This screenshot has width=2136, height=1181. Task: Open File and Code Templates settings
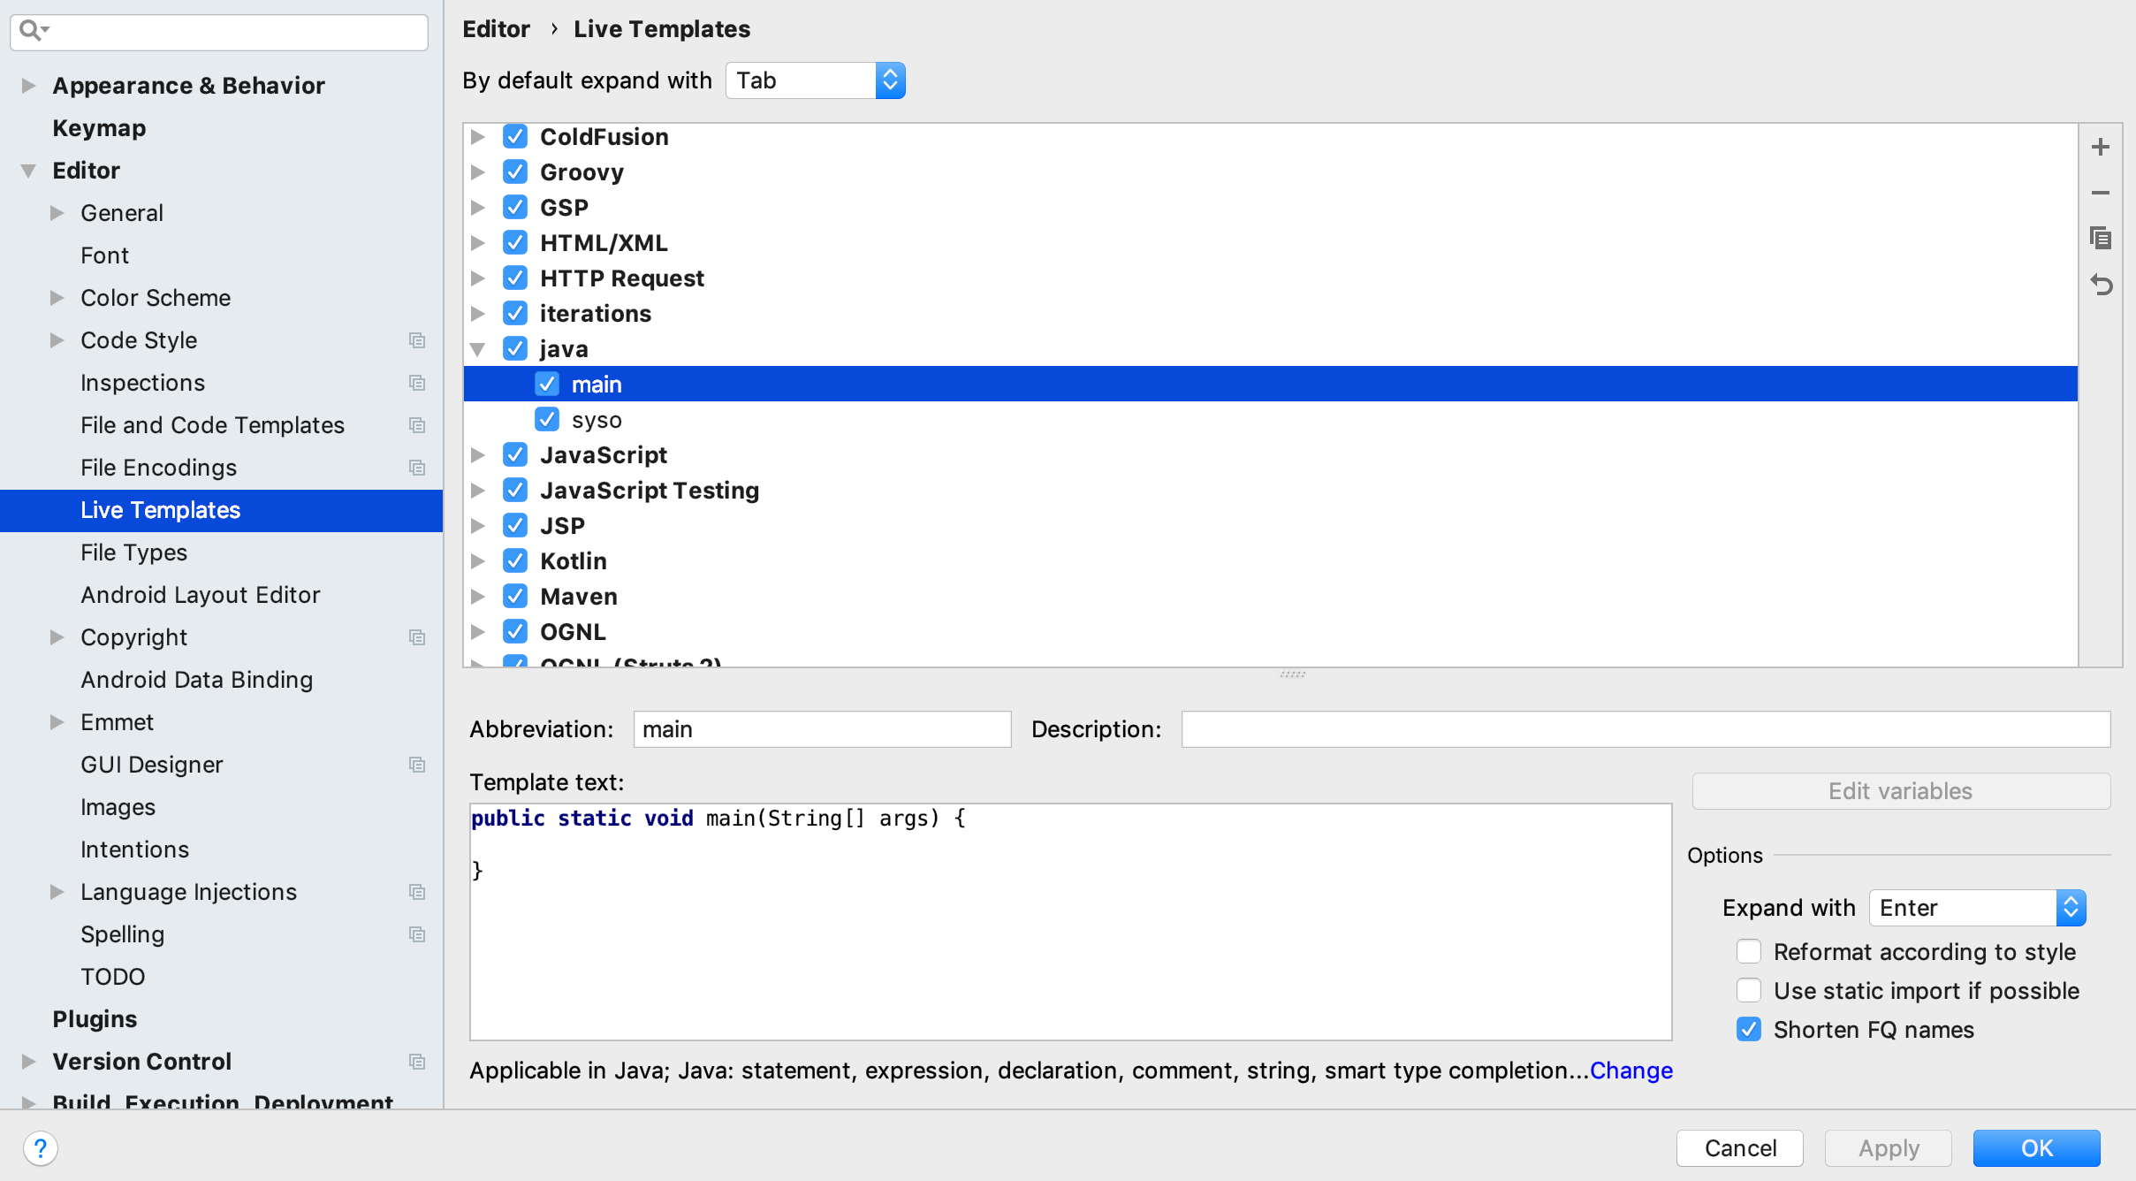pos(212,425)
